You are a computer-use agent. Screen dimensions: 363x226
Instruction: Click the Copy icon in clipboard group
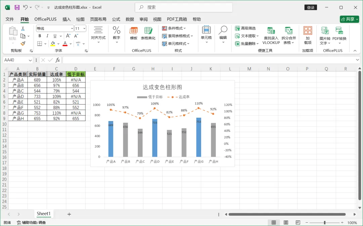[x=23, y=36]
